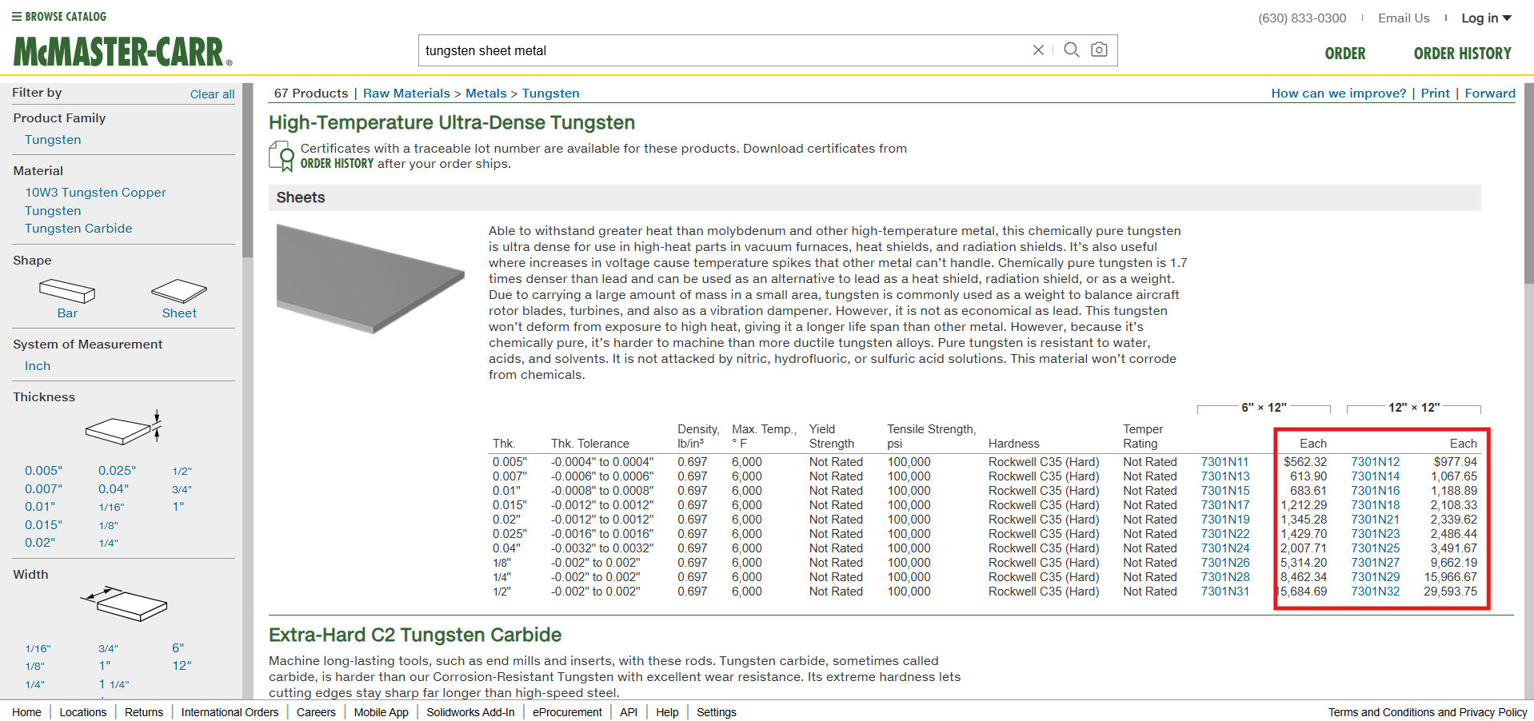Image resolution: width=1534 pixels, height=721 pixels.
Task: Filter by Tungsten product family
Action: pos(53,140)
